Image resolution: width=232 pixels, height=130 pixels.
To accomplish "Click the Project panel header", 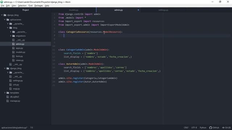I will point(25,10).
